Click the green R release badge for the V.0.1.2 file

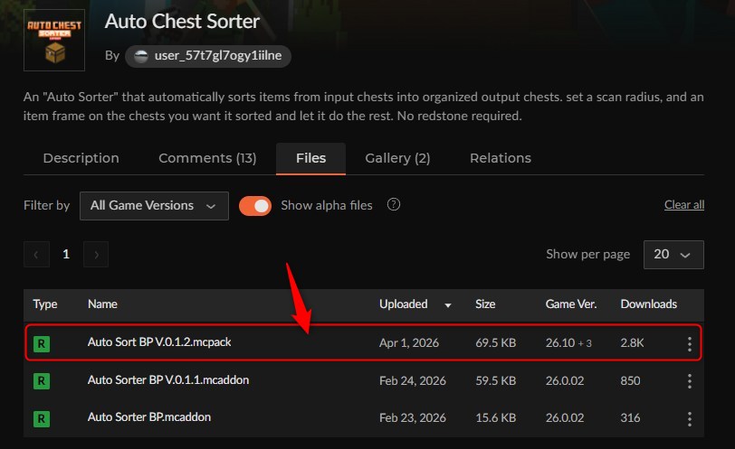[x=42, y=344]
